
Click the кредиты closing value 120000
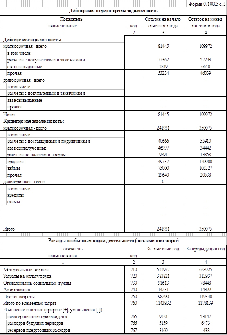(x=205, y=161)
